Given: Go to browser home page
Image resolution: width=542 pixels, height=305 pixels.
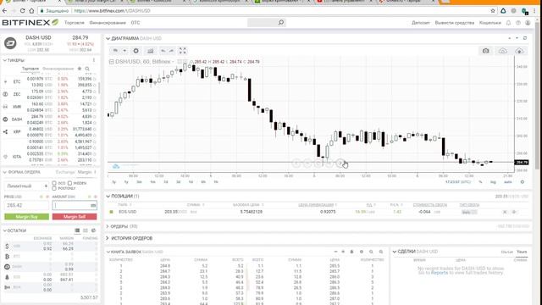Looking at the screenshot, I should click(x=31, y=11).
